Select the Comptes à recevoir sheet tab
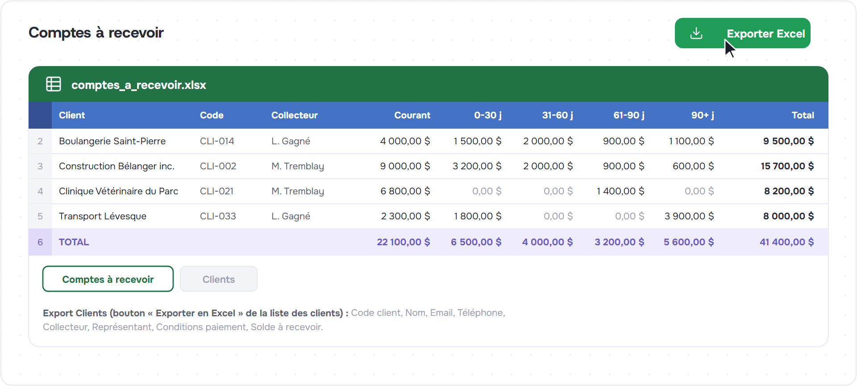857x386 pixels. [108, 279]
